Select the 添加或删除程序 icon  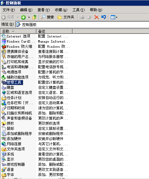pyautogui.click(x=4, y=133)
